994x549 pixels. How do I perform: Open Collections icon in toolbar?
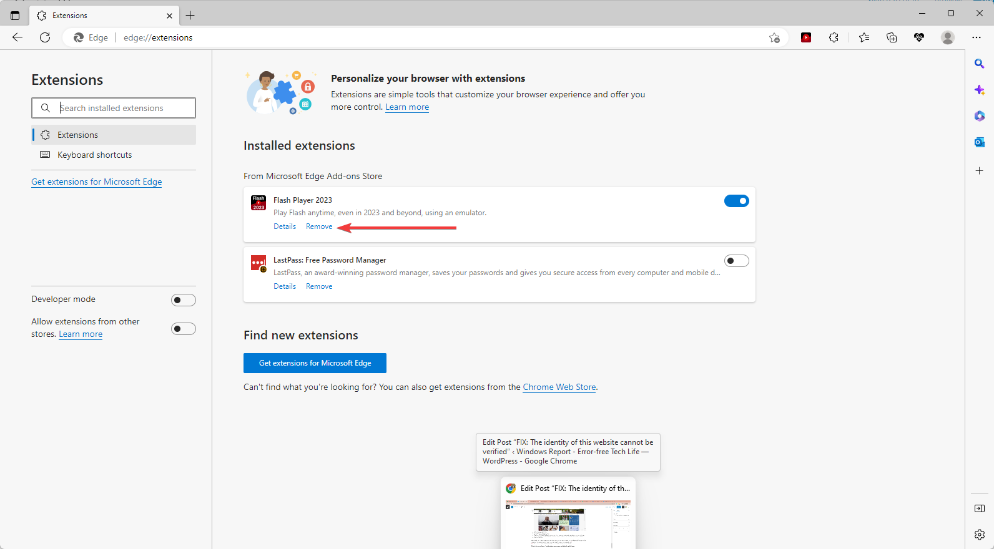pos(892,37)
